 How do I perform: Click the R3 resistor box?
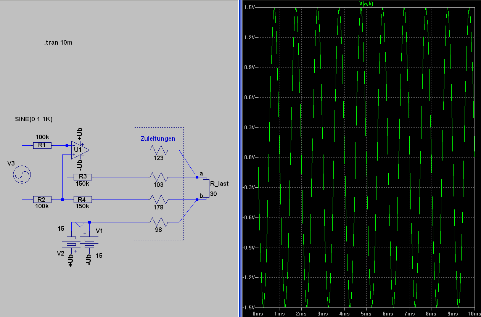[x=83, y=177]
